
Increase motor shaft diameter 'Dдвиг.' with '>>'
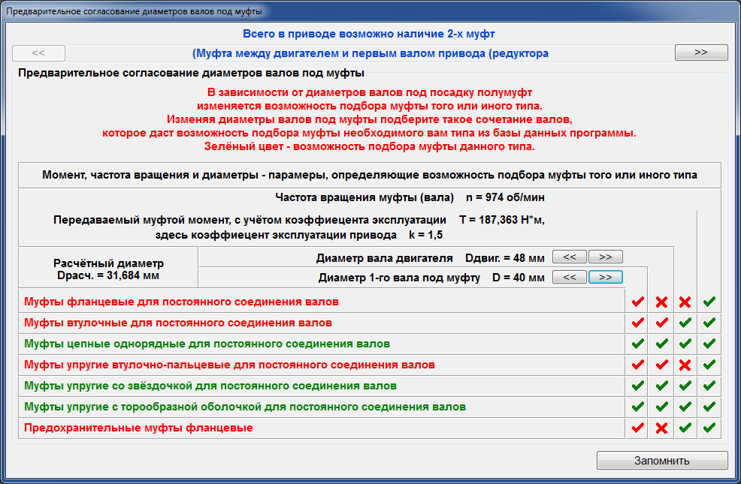point(606,257)
